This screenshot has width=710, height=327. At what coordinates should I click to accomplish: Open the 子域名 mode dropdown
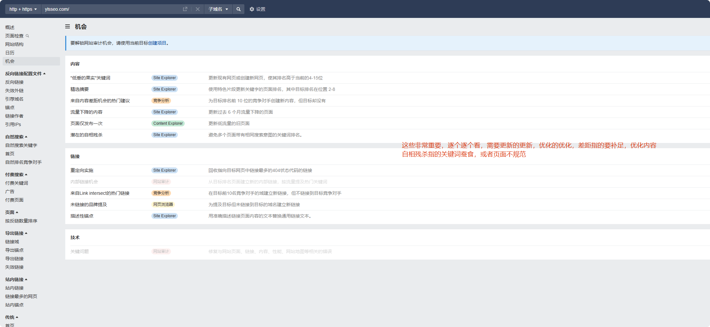pyautogui.click(x=218, y=9)
